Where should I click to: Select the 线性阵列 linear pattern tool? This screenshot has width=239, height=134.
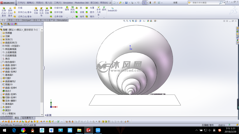coord(72,10)
